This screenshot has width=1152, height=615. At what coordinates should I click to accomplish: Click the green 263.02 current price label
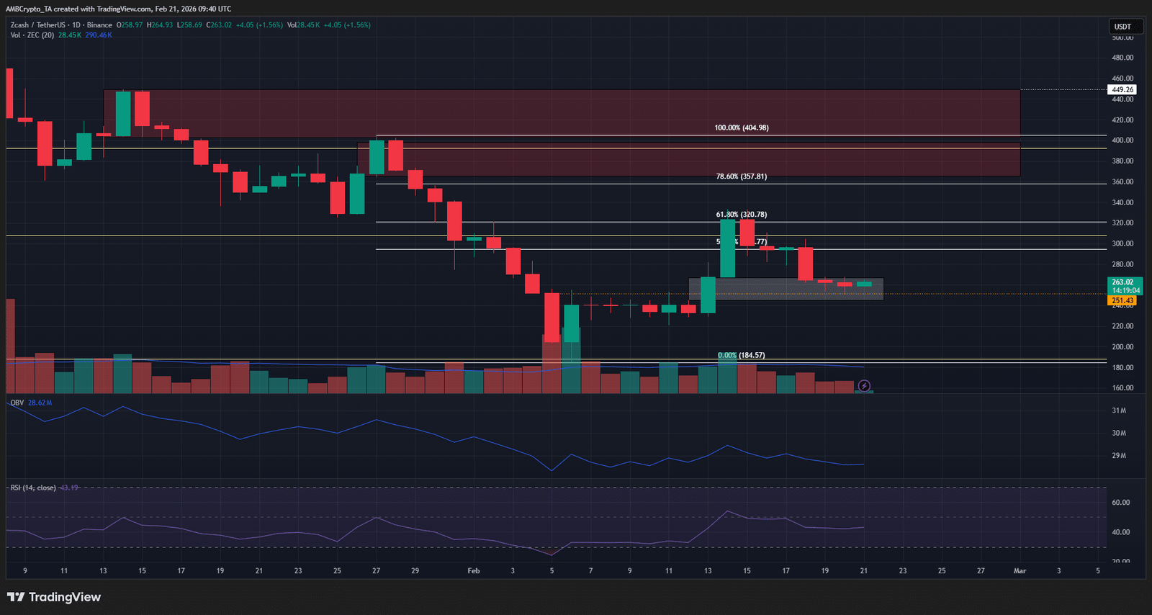point(1123,282)
